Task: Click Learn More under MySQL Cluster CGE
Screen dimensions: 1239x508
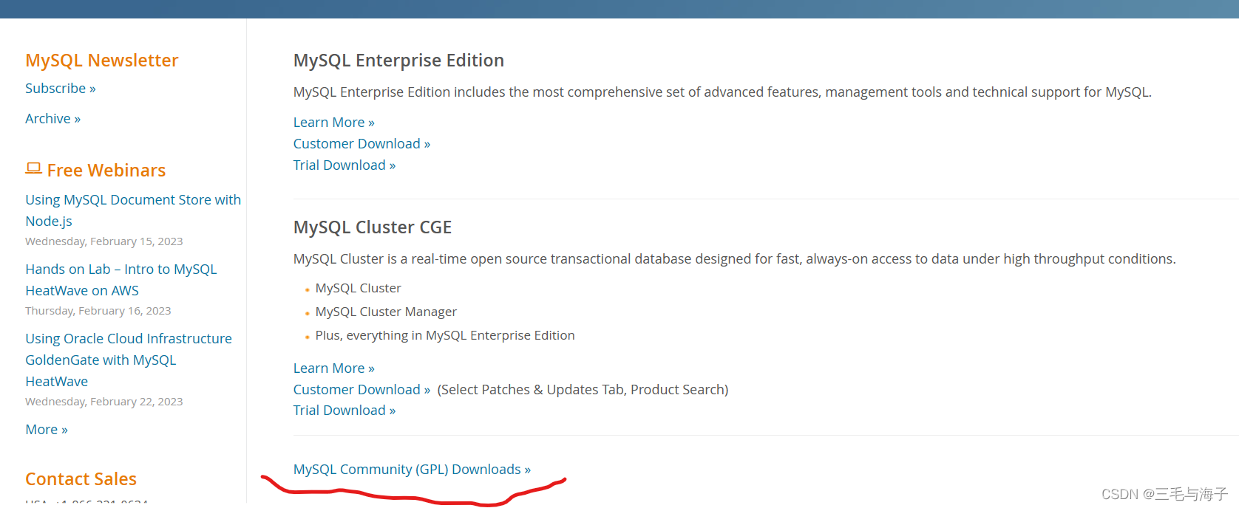Action: point(334,368)
